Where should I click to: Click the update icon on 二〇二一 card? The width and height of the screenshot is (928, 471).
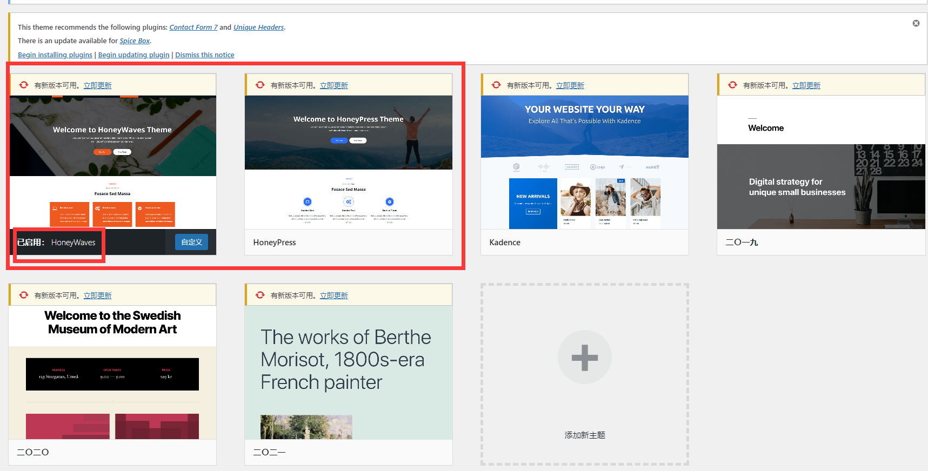[x=260, y=295]
